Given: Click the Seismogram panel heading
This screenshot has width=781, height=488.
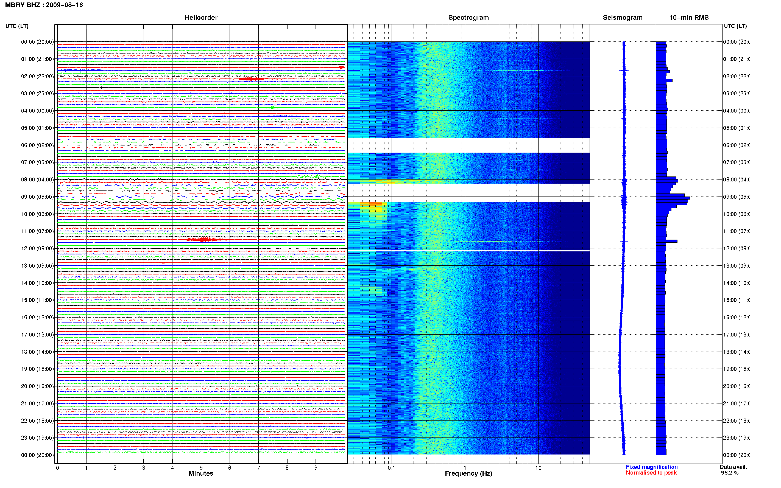Looking at the screenshot, I should click(x=623, y=18).
